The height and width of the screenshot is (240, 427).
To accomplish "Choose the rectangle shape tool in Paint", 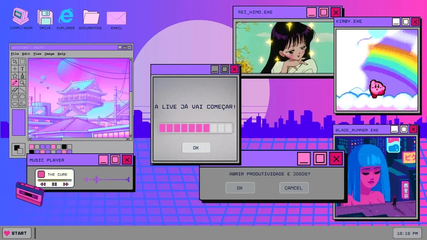I will point(15,97).
